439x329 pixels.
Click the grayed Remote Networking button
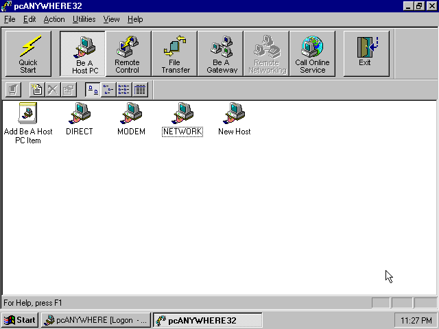tap(266, 53)
